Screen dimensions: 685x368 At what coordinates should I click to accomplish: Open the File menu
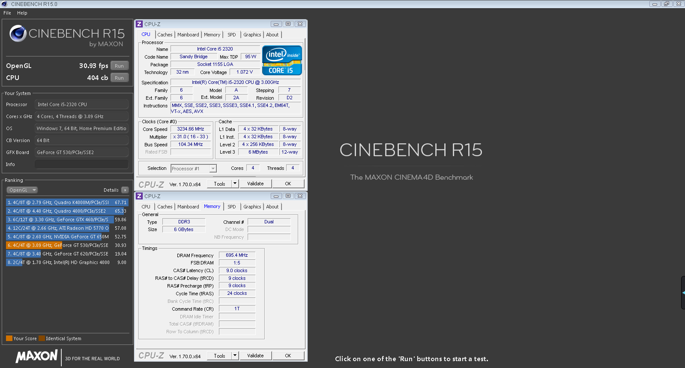[x=7, y=13]
